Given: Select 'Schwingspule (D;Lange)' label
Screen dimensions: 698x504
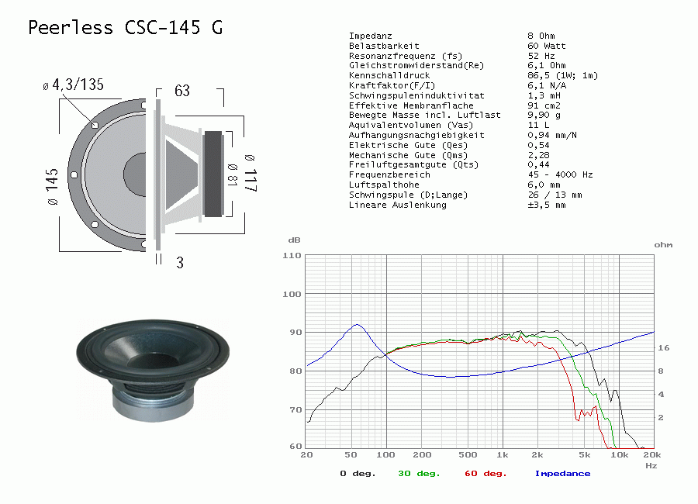Looking at the screenshot, I should pyautogui.click(x=408, y=195).
